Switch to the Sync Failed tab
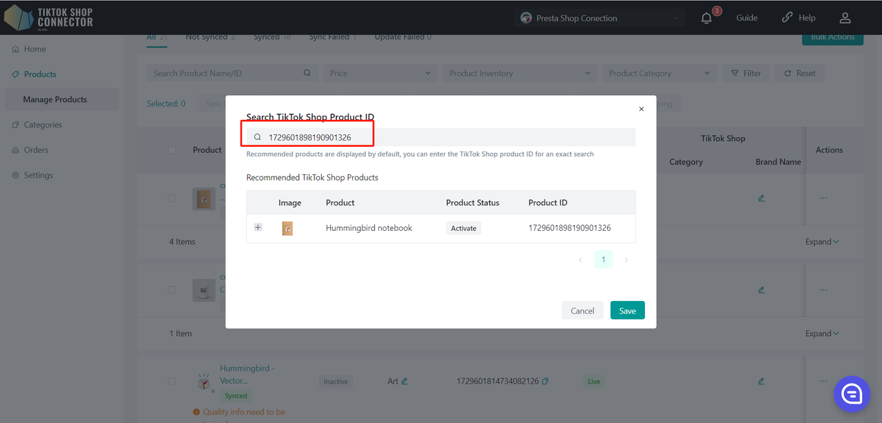The height and width of the screenshot is (423, 882). pos(333,37)
